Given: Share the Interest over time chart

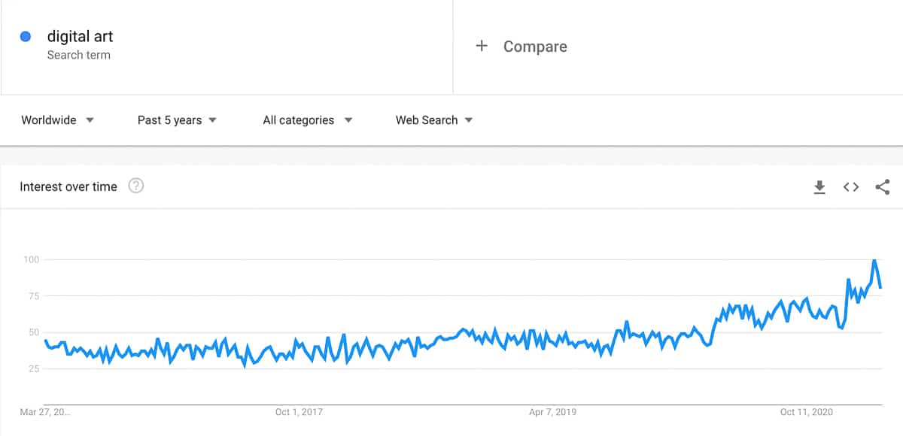Looking at the screenshot, I should pyautogui.click(x=882, y=186).
